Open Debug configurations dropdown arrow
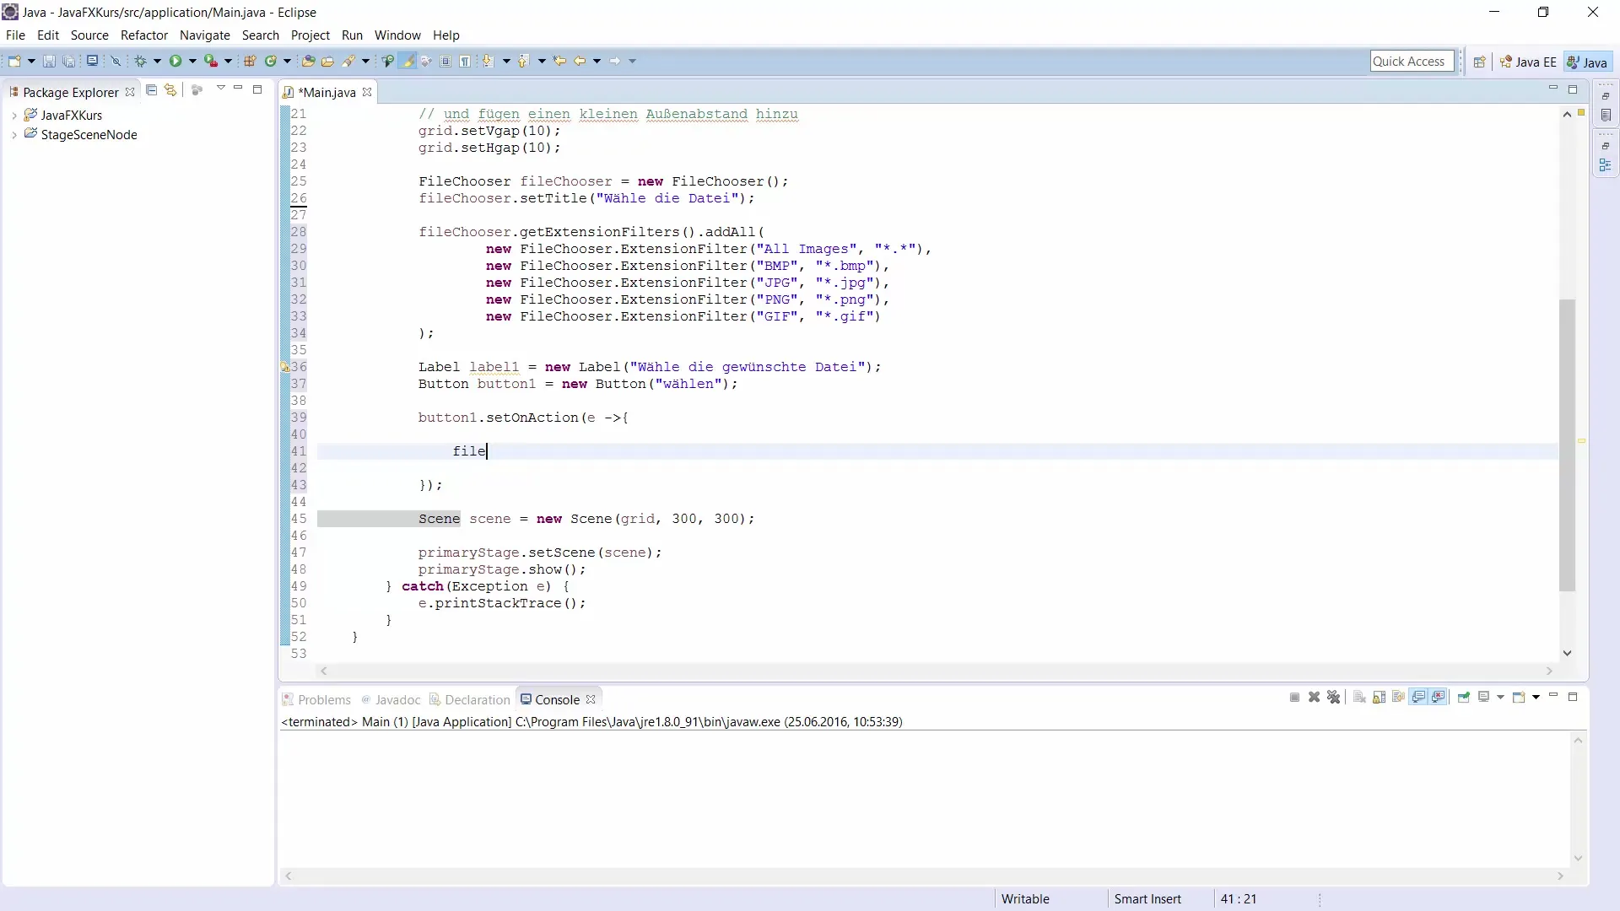This screenshot has width=1620, height=911. point(157,61)
